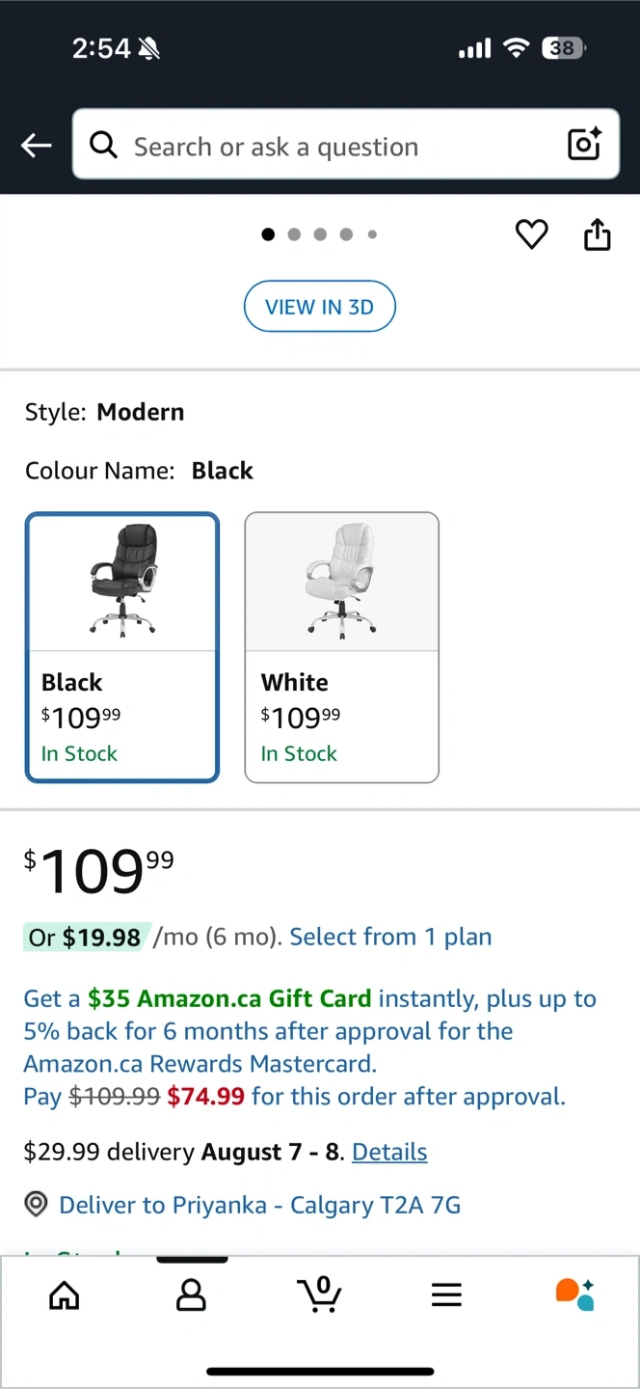Viewport: 640px width, 1389px height.
Task: Open the shopping cart
Action: (x=319, y=1294)
